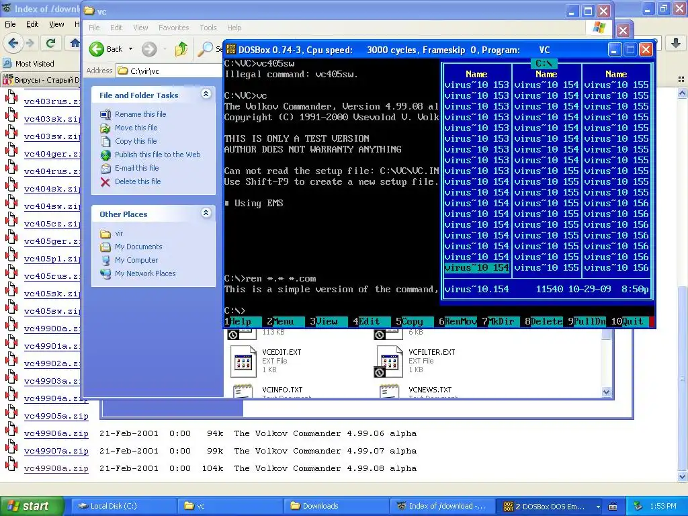Click 10Quit in Volkov Commander function bar
Viewport: 688px width, 516px height.
click(630, 321)
